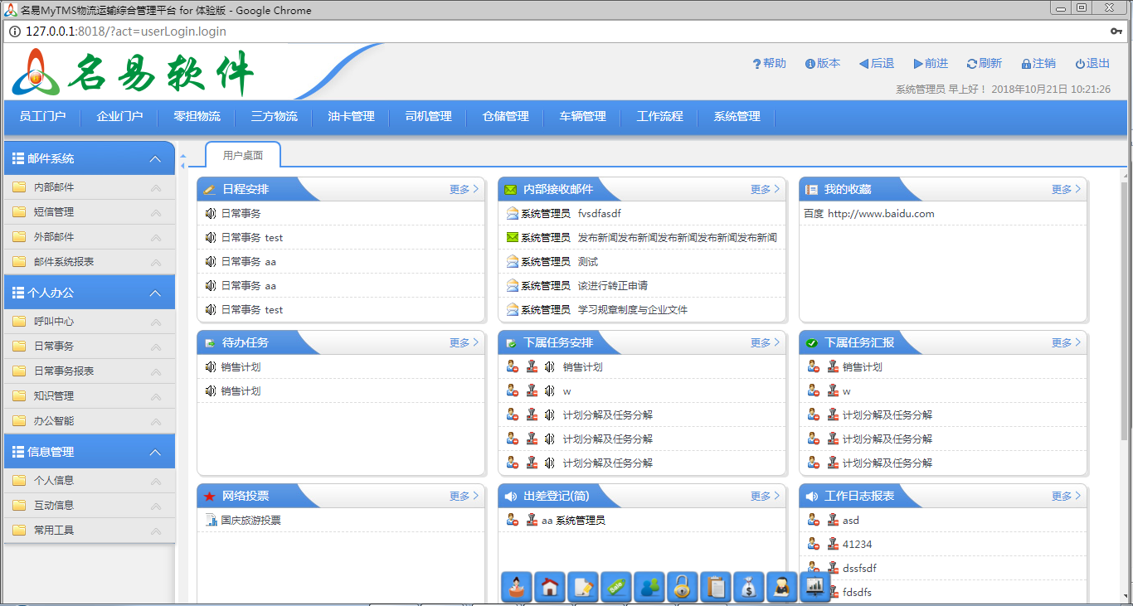Click the green Sale tag shortcut icon
This screenshot has width=1133, height=606.
616,587
